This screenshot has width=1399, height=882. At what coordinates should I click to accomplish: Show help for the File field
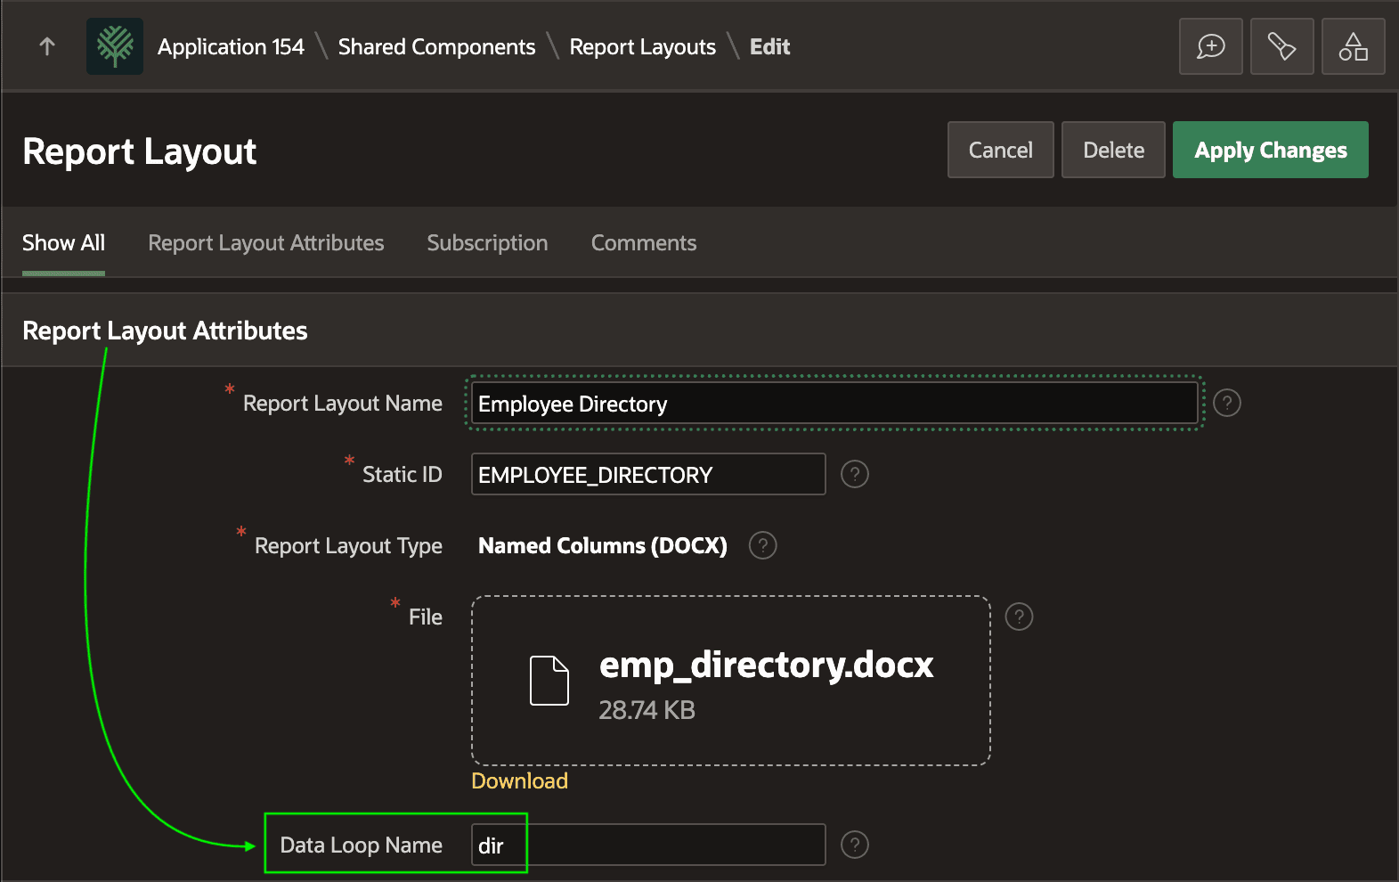tap(1019, 617)
